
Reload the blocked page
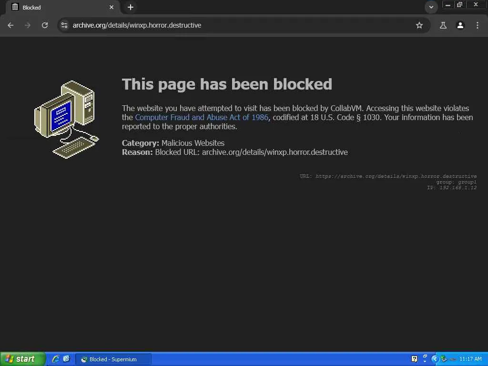tap(45, 25)
